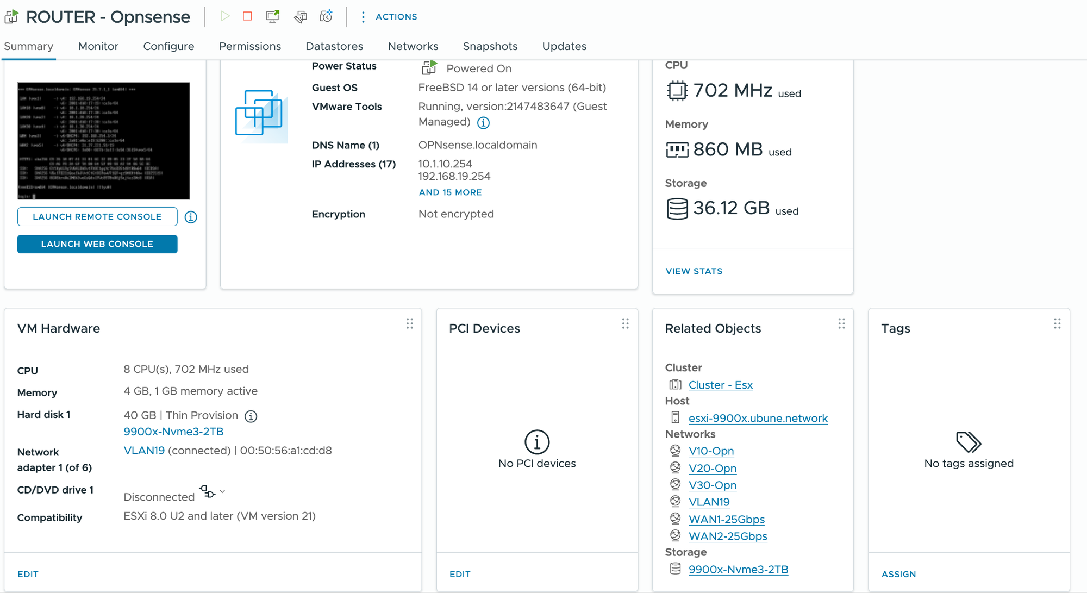
Task: Expand AND 15 MORE IP addresses
Action: point(450,192)
